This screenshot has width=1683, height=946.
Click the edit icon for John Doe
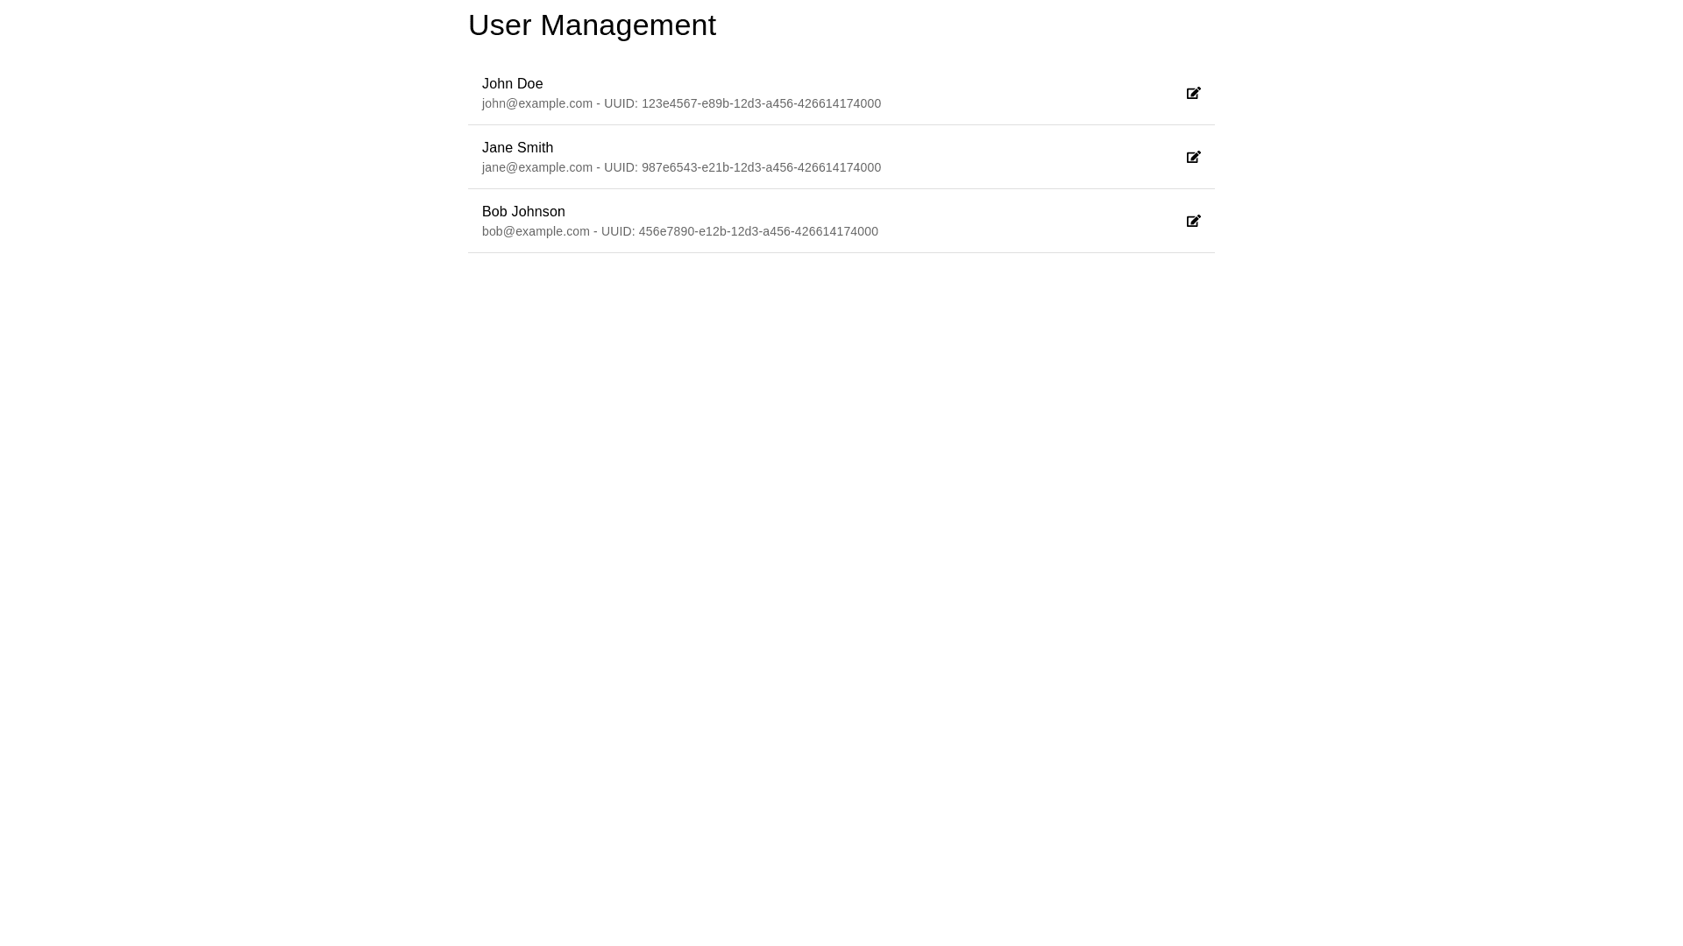(1193, 94)
